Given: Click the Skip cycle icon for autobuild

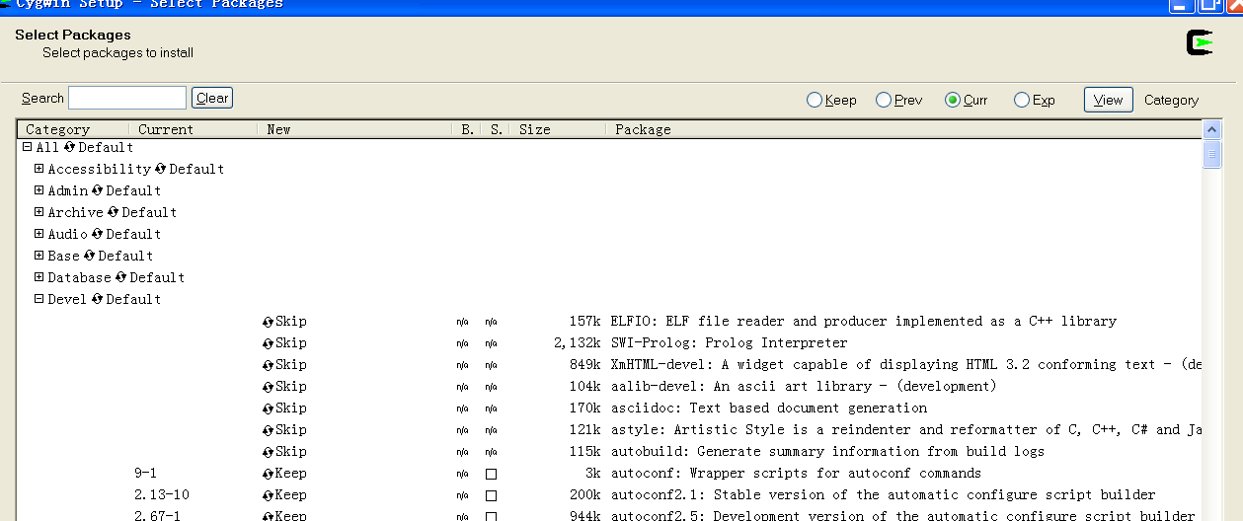Looking at the screenshot, I should pyautogui.click(x=268, y=452).
